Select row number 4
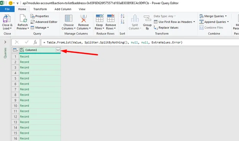Image resolution: width=239 pixels, height=141 pixels. click(15, 73)
